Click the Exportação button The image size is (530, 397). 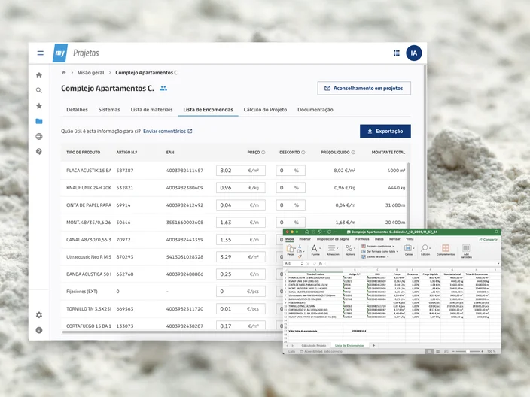[x=385, y=131]
